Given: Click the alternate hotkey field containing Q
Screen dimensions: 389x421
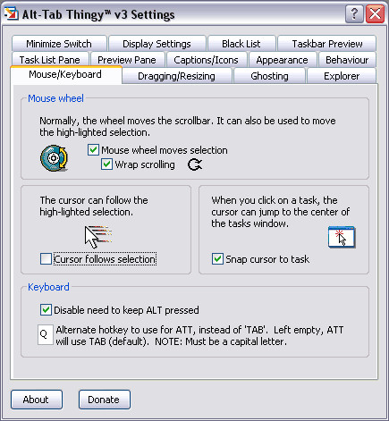Looking at the screenshot, I should 46,334.
